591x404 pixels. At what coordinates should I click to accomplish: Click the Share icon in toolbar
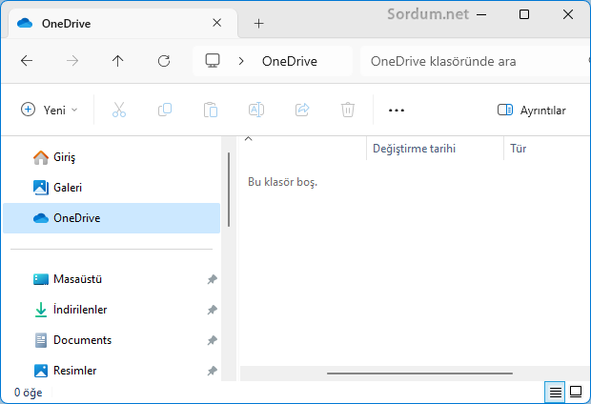pyautogui.click(x=302, y=110)
